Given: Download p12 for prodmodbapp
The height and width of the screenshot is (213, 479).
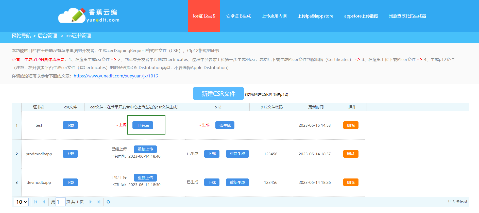Looking at the screenshot, I should [x=212, y=154].
